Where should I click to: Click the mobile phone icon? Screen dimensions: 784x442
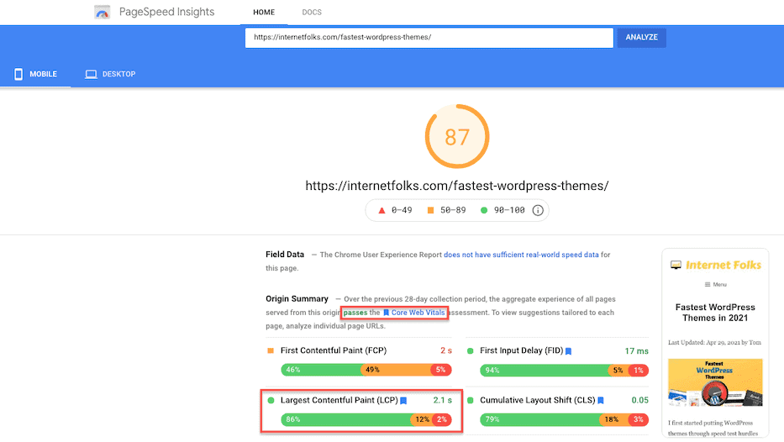click(x=18, y=74)
